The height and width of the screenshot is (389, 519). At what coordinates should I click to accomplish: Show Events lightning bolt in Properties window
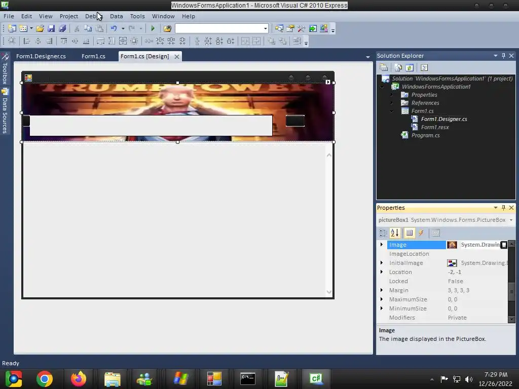421,233
